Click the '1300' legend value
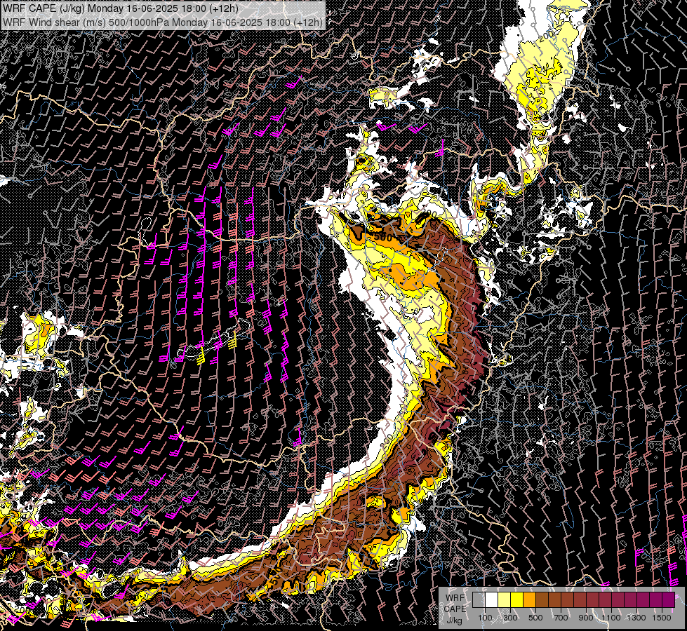687x631 pixels. coord(636,618)
